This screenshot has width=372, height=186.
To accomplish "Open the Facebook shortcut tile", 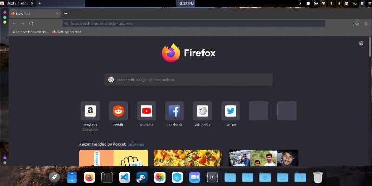I will [174, 111].
